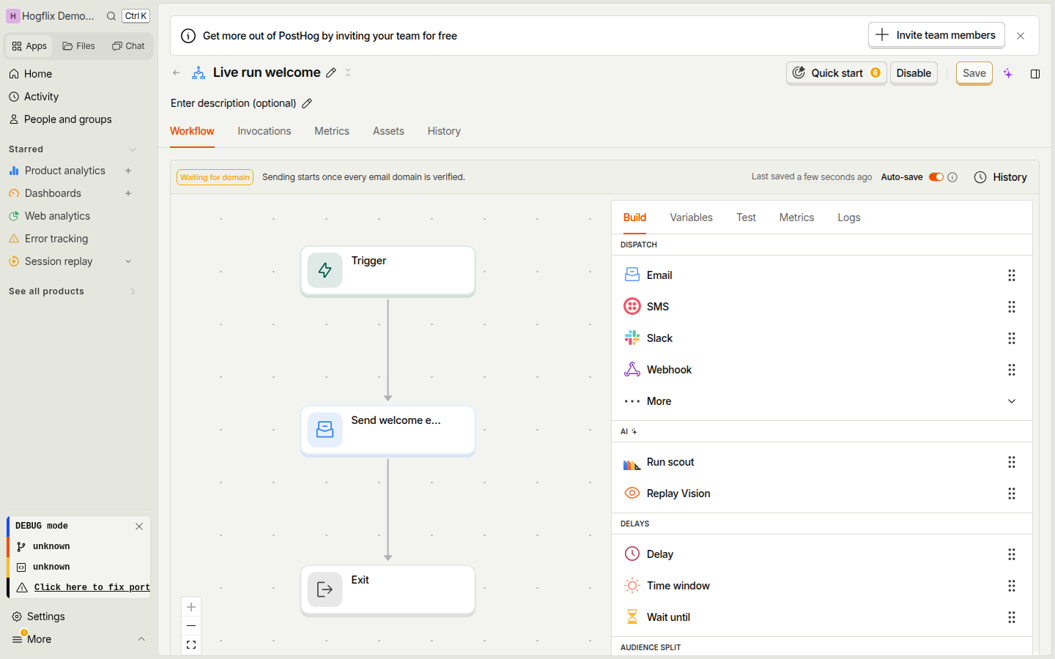Click the Save button

tap(974, 73)
